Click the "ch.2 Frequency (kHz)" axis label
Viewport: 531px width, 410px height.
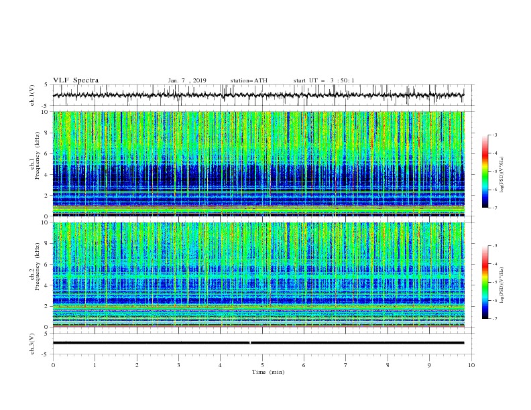coord(35,267)
